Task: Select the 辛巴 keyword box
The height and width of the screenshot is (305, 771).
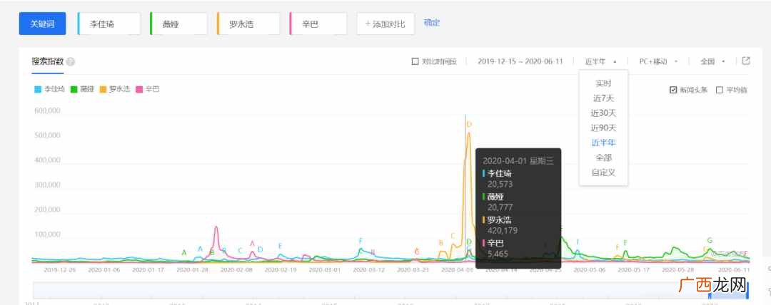Action: click(x=318, y=24)
